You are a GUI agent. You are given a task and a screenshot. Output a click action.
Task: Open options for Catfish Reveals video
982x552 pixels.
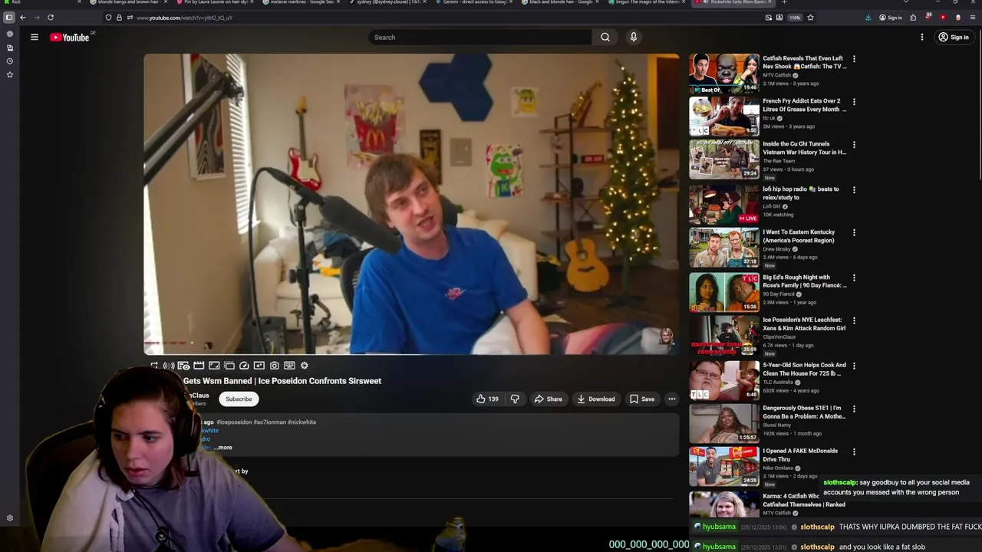854,59
